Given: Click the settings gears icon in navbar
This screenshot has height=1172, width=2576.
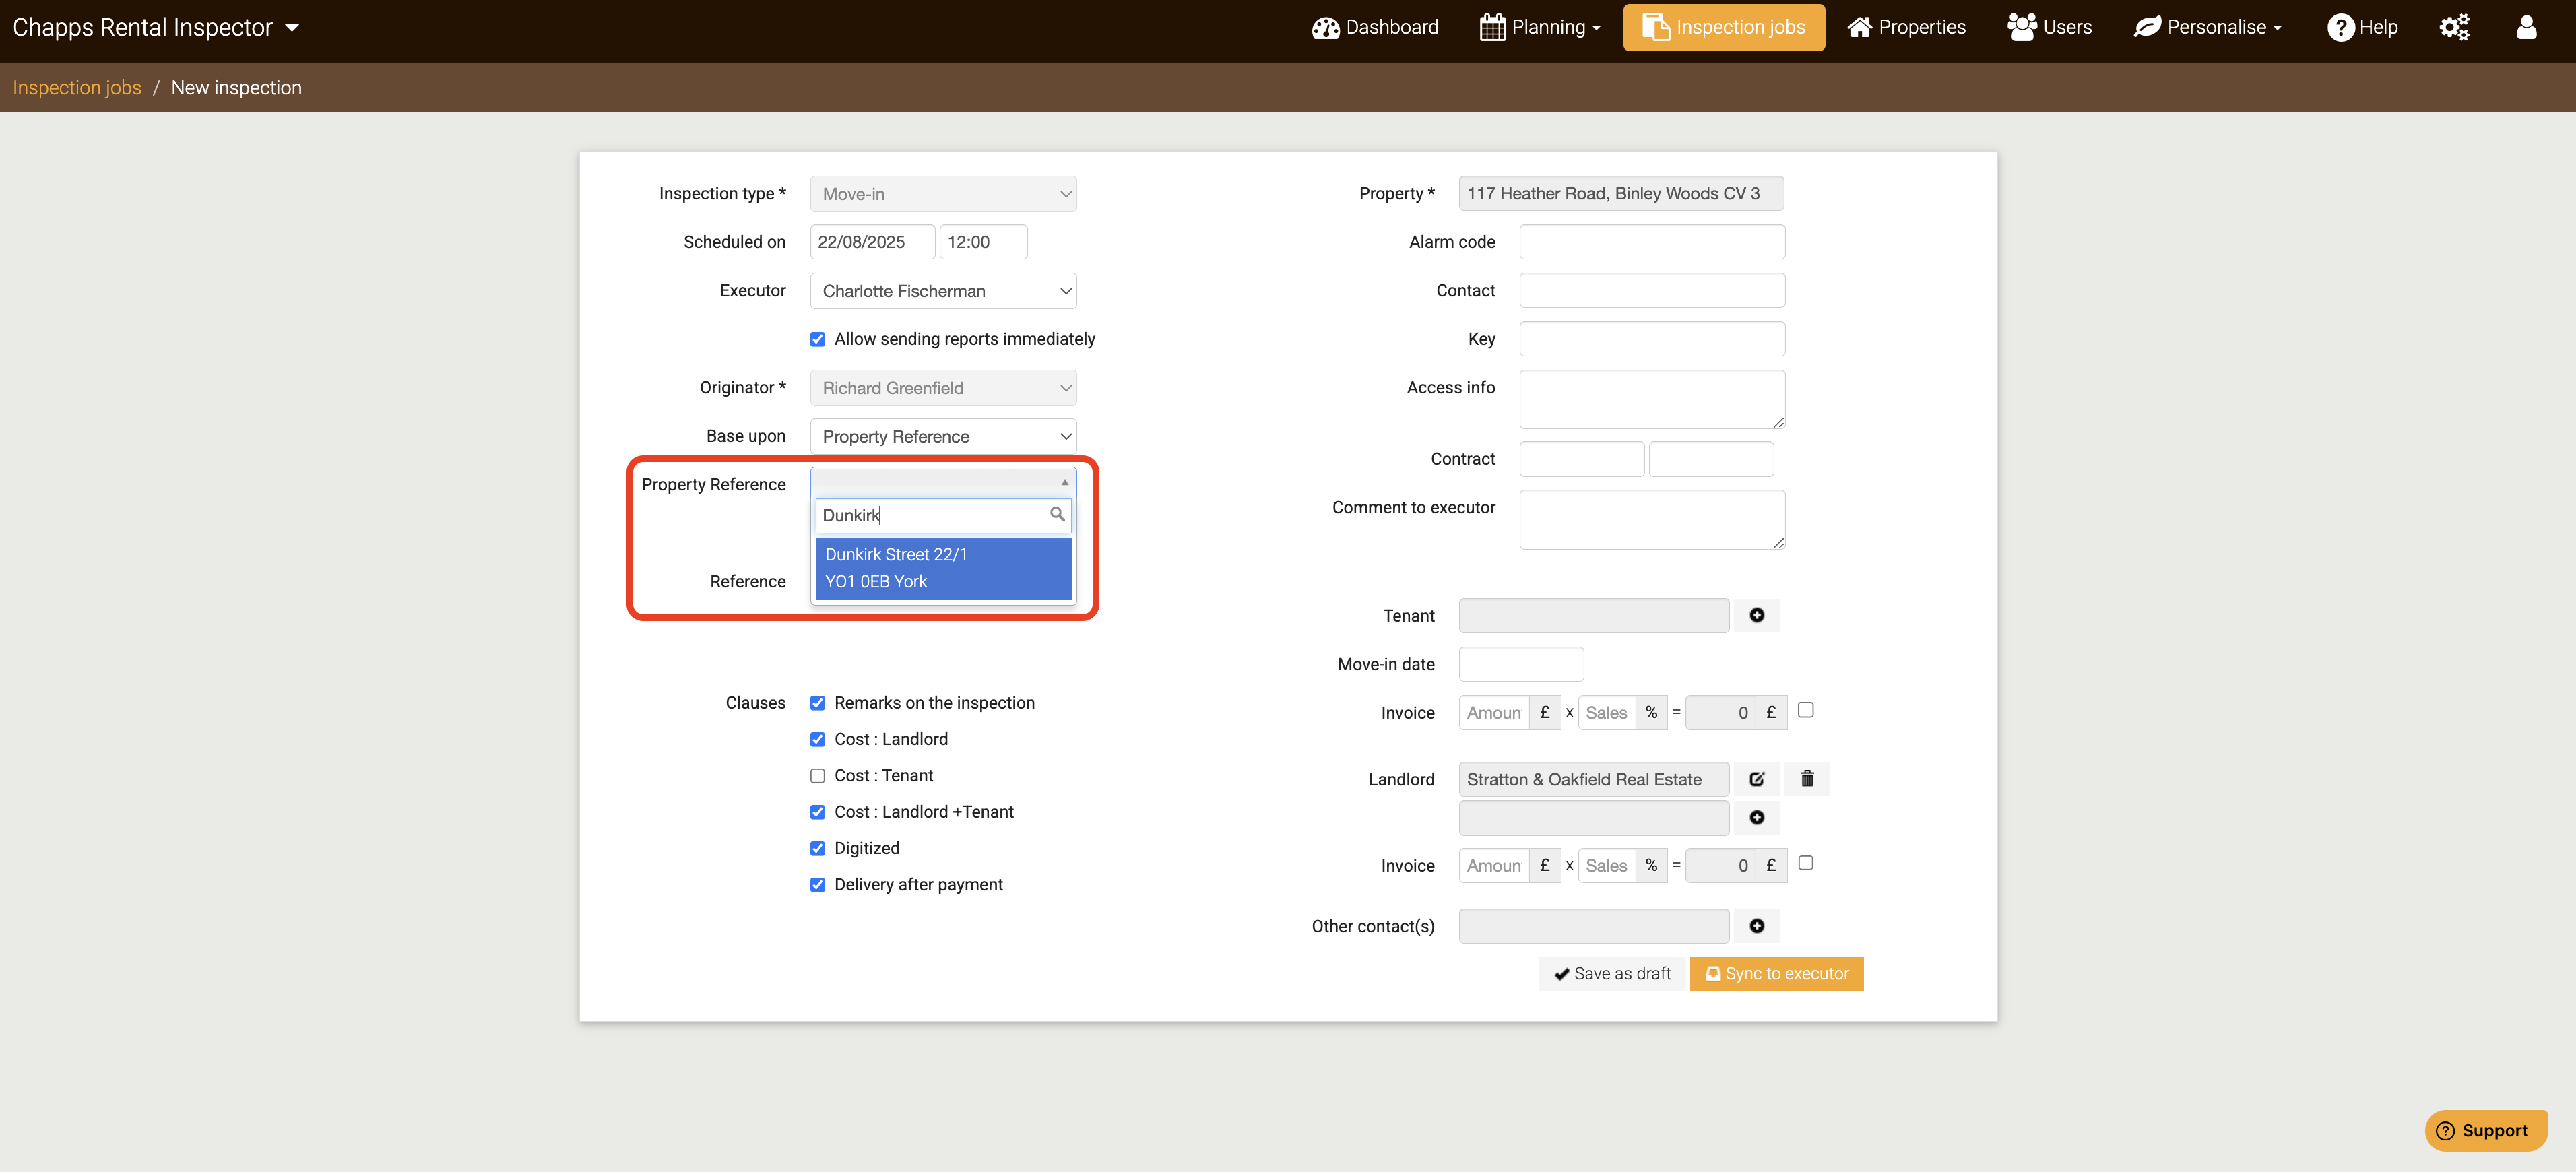Looking at the screenshot, I should pos(2454,27).
